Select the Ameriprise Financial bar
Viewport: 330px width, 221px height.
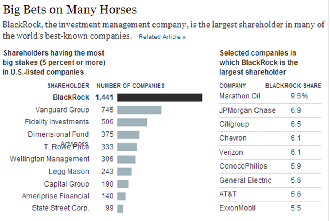tap(121, 196)
